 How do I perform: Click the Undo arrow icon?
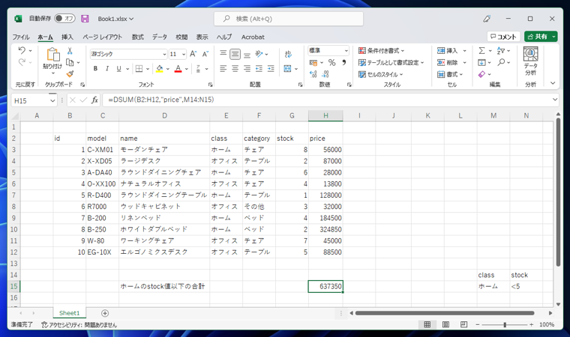22,50
